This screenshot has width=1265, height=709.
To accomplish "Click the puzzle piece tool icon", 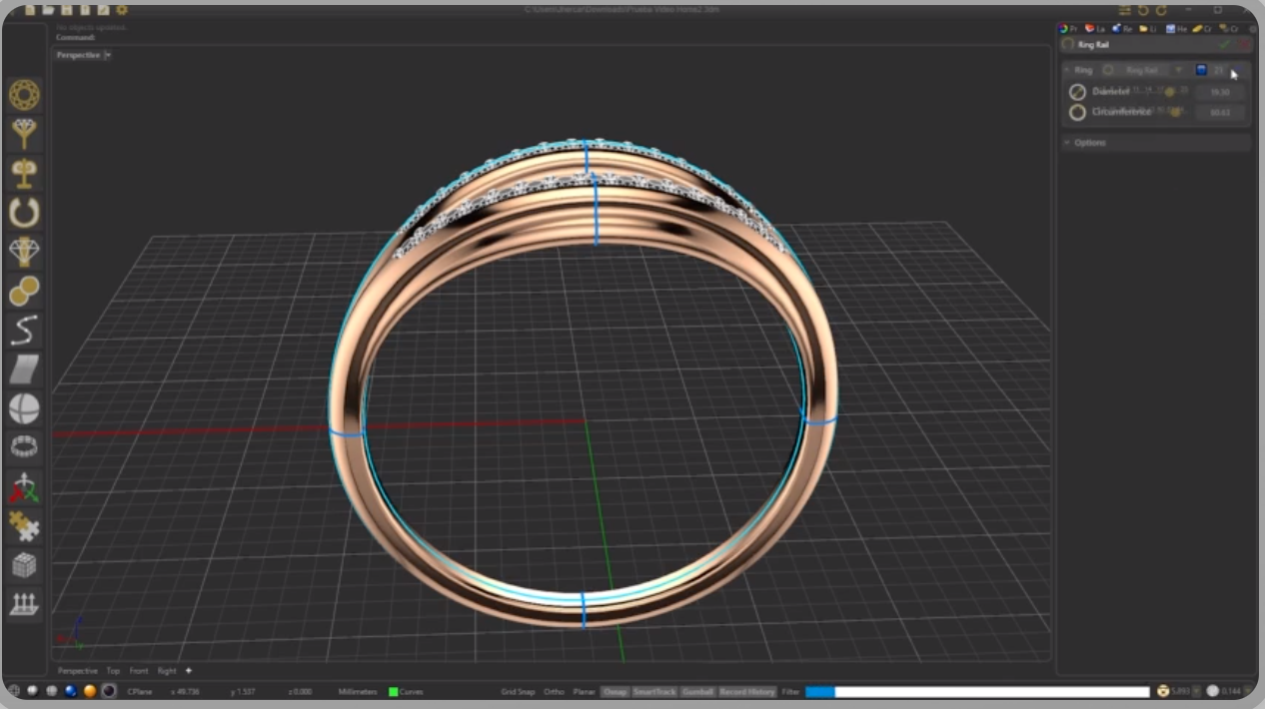I will pyautogui.click(x=24, y=525).
